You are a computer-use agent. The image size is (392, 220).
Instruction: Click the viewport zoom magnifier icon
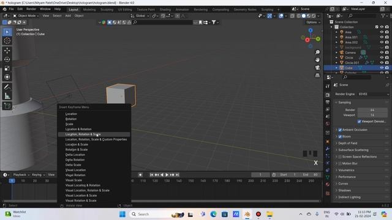(317, 52)
